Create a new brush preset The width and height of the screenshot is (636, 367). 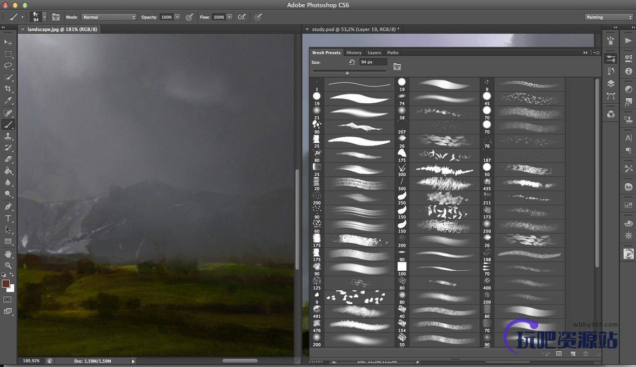pos(573,353)
